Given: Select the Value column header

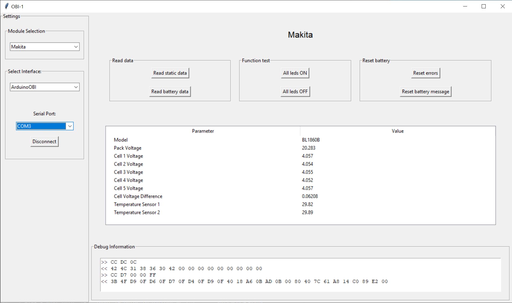Looking at the screenshot, I should 398,131.
